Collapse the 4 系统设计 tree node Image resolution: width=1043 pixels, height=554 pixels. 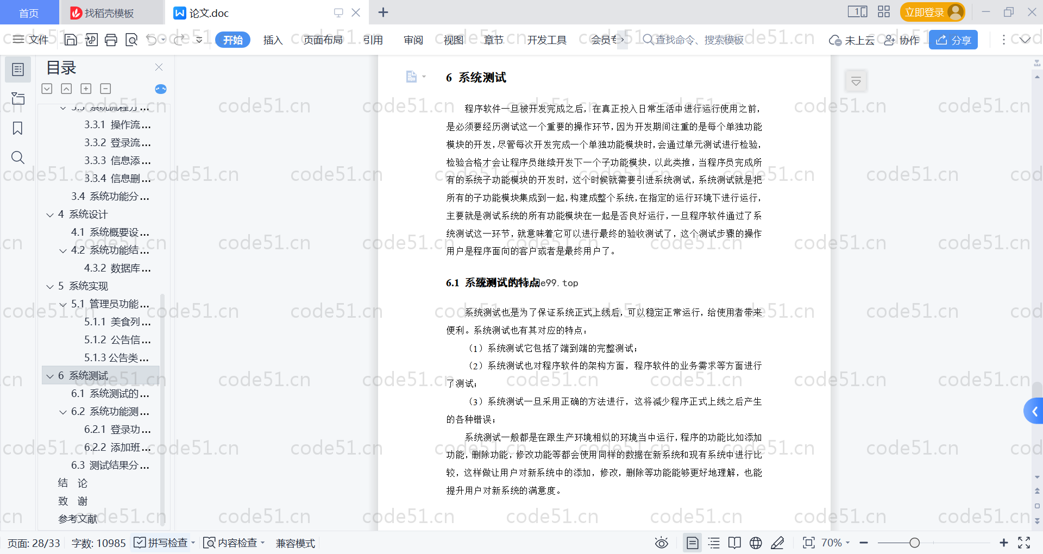pyautogui.click(x=50, y=215)
